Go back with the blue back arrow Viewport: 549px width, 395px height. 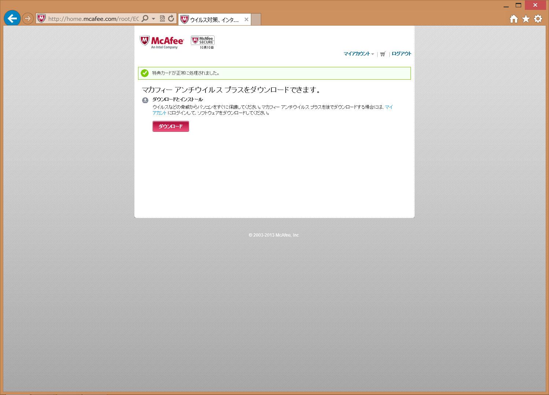point(12,18)
